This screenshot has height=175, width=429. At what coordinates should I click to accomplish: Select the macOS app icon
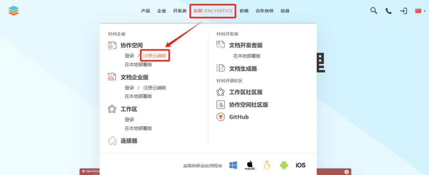coord(249,165)
